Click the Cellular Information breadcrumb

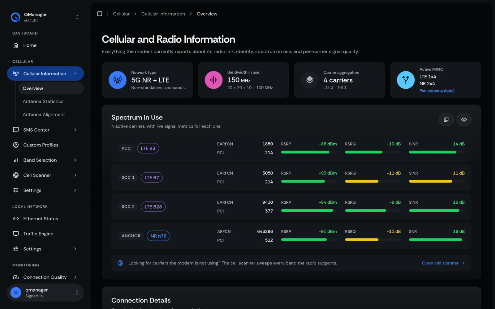[163, 14]
